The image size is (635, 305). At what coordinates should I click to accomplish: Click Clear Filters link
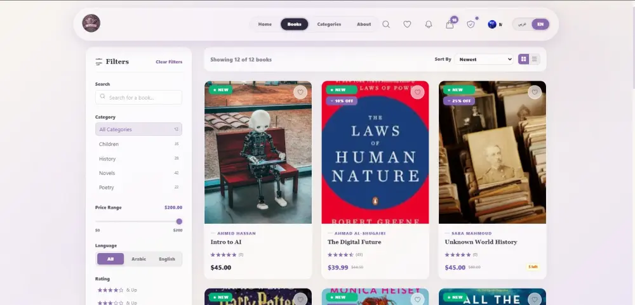click(x=169, y=62)
